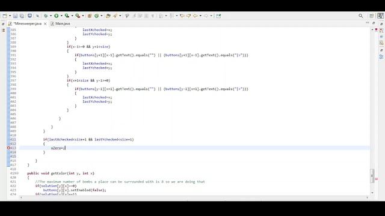Start debugging with the Debug bug icon

pyautogui.click(x=46, y=16)
